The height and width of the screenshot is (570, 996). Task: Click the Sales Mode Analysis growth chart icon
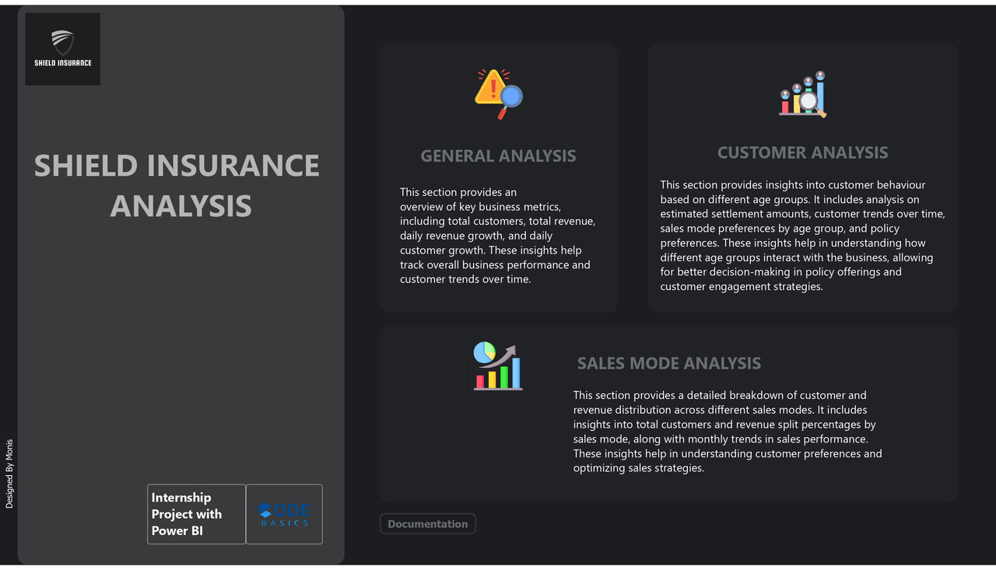click(497, 364)
